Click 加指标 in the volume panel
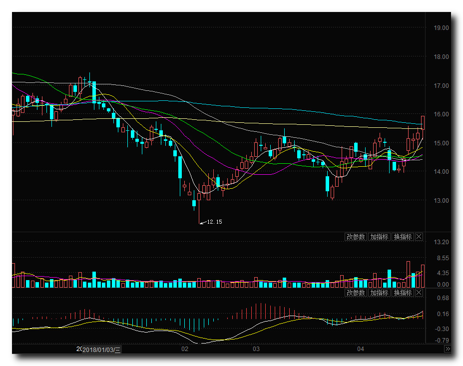The width and height of the screenshot is (463, 366). 379,237
